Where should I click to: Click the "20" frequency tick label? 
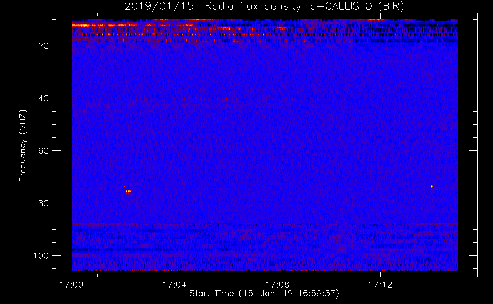pos(44,46)
